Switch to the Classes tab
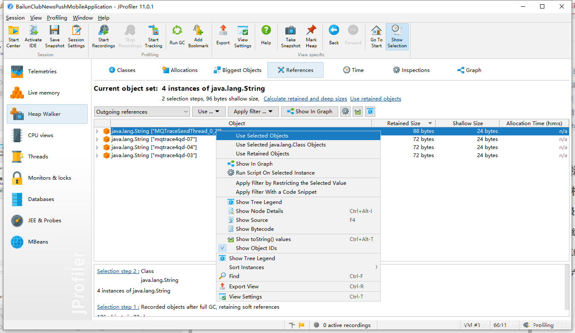This screenshot has width=575, height=333. pyautogui.click(x=122, y=70)
